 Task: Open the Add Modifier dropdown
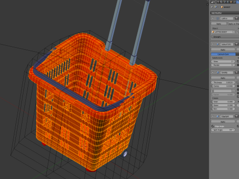click(225, 13)
